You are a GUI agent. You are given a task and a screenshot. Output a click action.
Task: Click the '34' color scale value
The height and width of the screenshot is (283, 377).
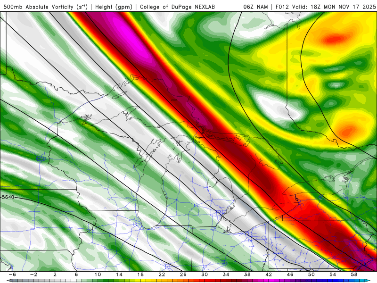click(226, 275)
